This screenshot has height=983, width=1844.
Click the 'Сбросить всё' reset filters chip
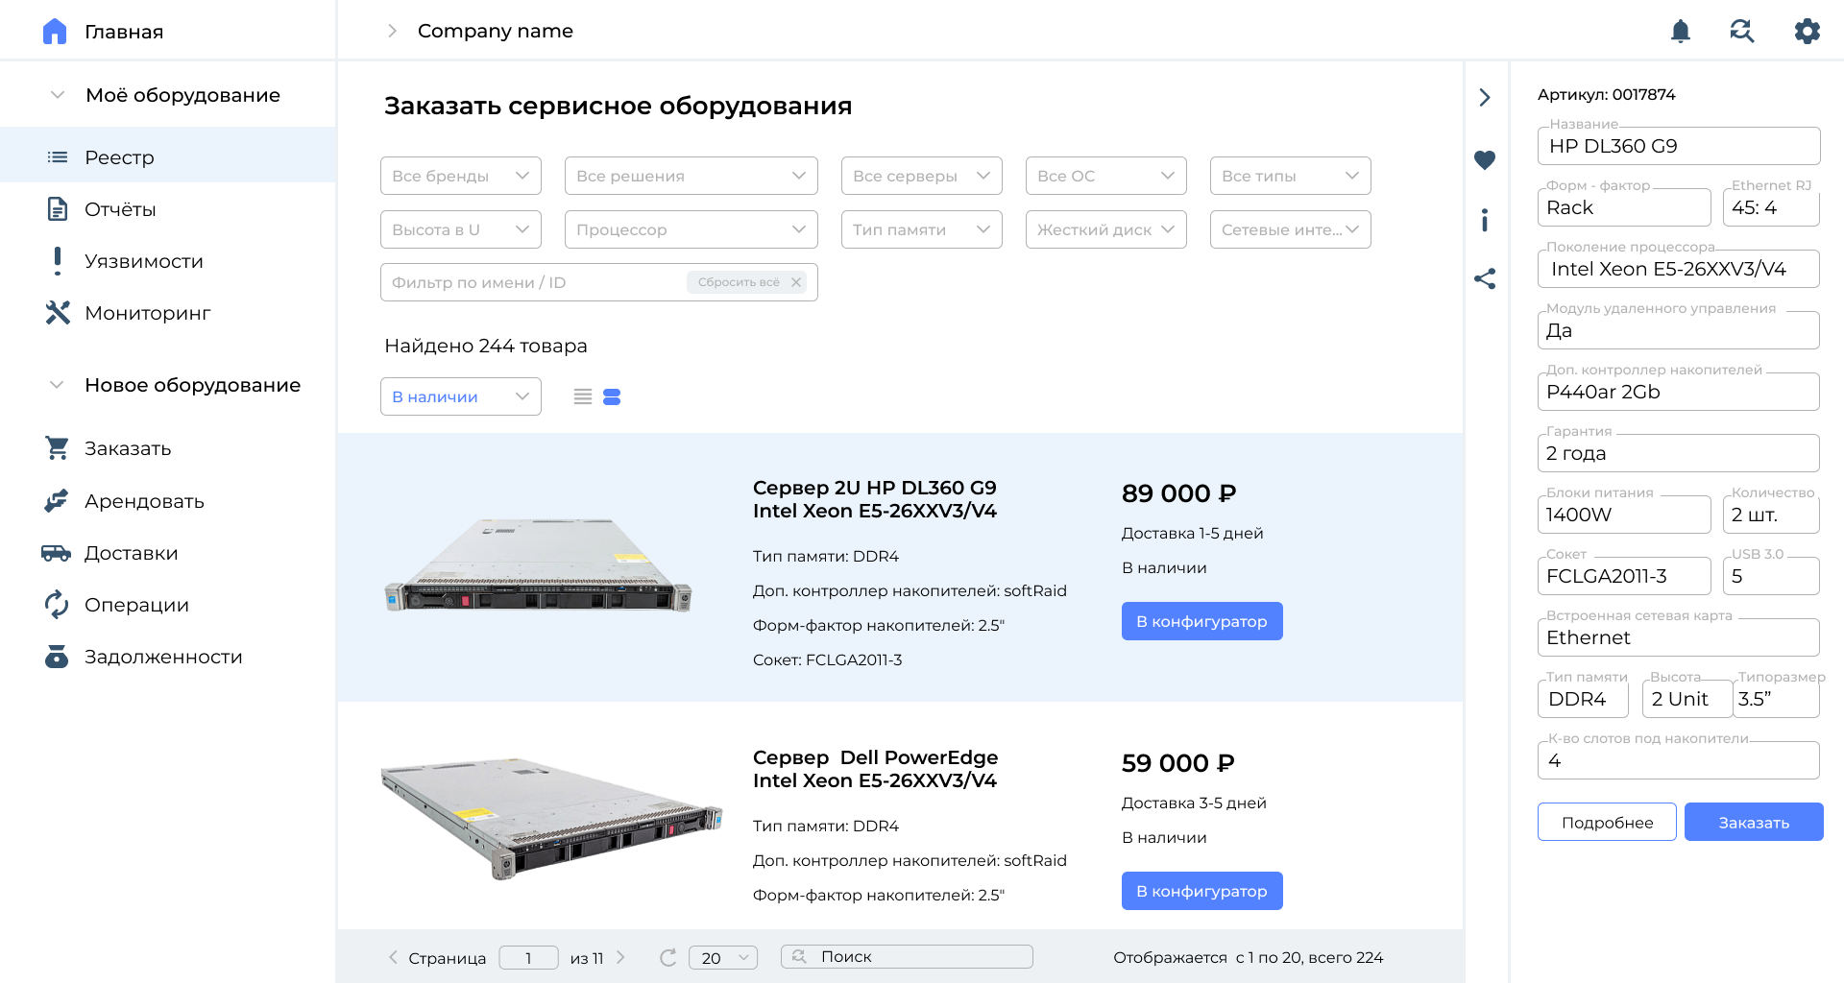click(747, 282)
